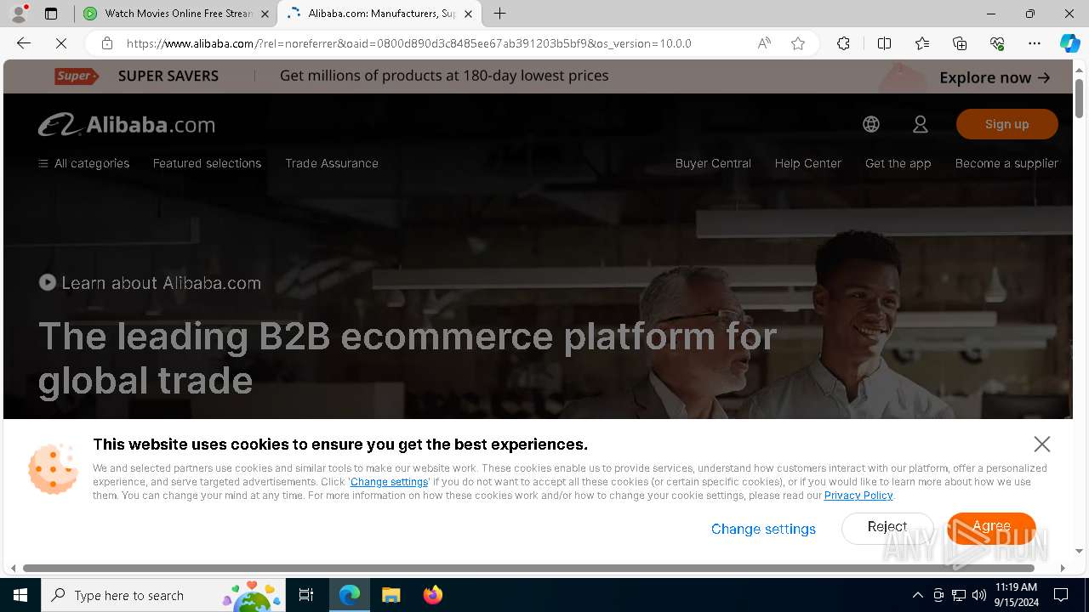Open Microsoft Edge from the taskbar
Screen dimensions: 1089x612
(x=350, y=595)
